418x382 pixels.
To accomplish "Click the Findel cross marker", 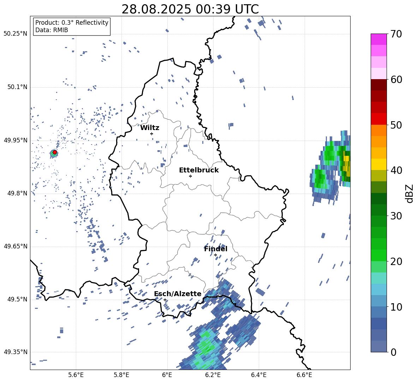I will (215, 255).
